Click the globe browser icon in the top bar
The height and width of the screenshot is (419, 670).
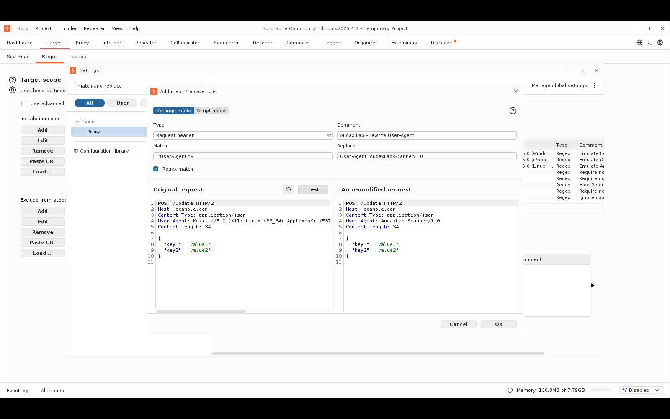639,43
